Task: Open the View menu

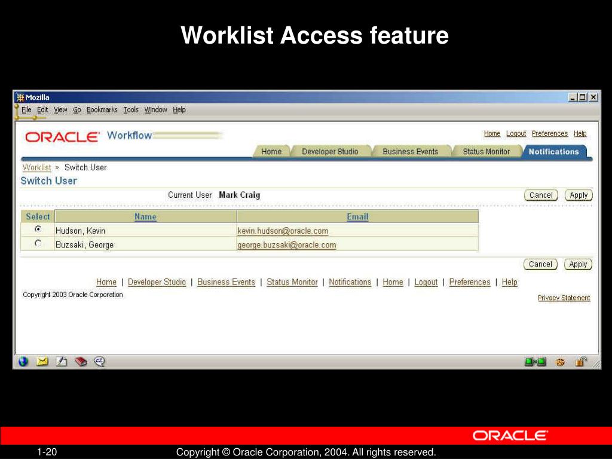Action: click(x=60, y=110)
